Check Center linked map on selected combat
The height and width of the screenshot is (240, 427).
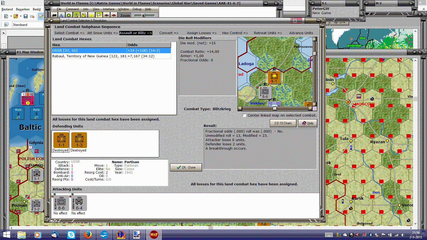(244, 115)
